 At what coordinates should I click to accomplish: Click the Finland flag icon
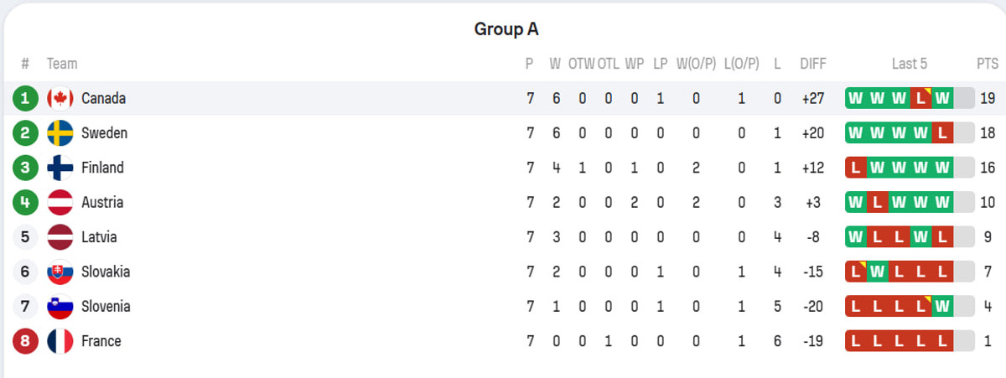point(60,168)
